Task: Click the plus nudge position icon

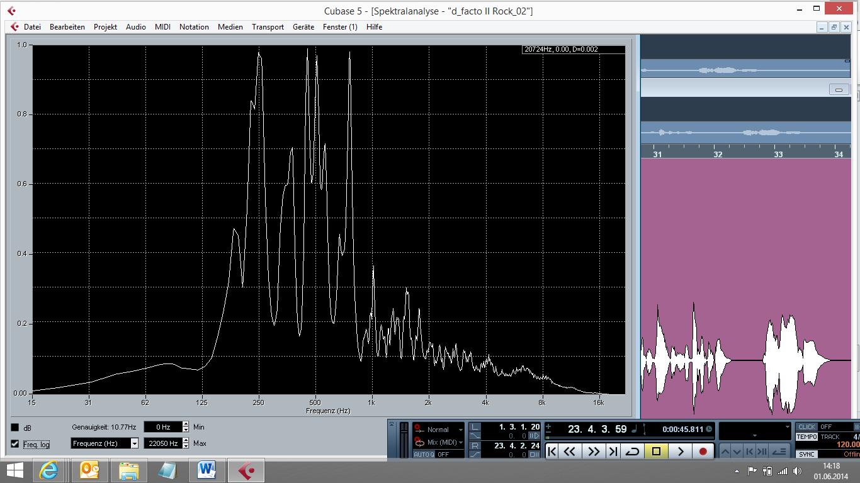Action: [x=548, y=426]
